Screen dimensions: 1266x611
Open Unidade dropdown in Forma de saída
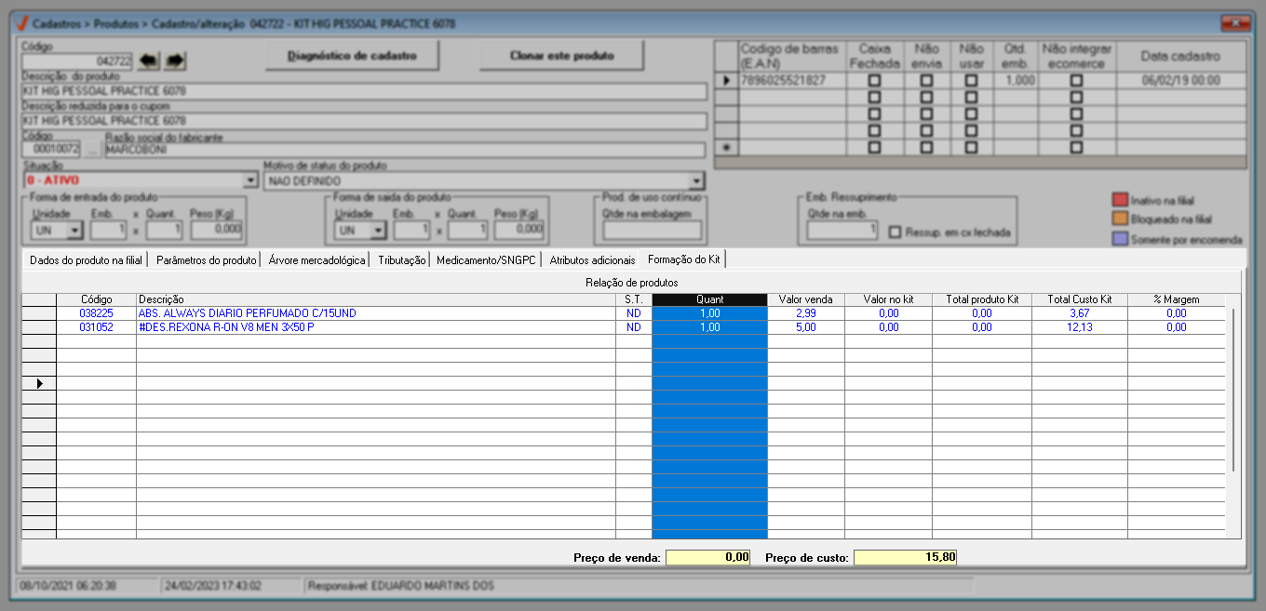point(377,230)
